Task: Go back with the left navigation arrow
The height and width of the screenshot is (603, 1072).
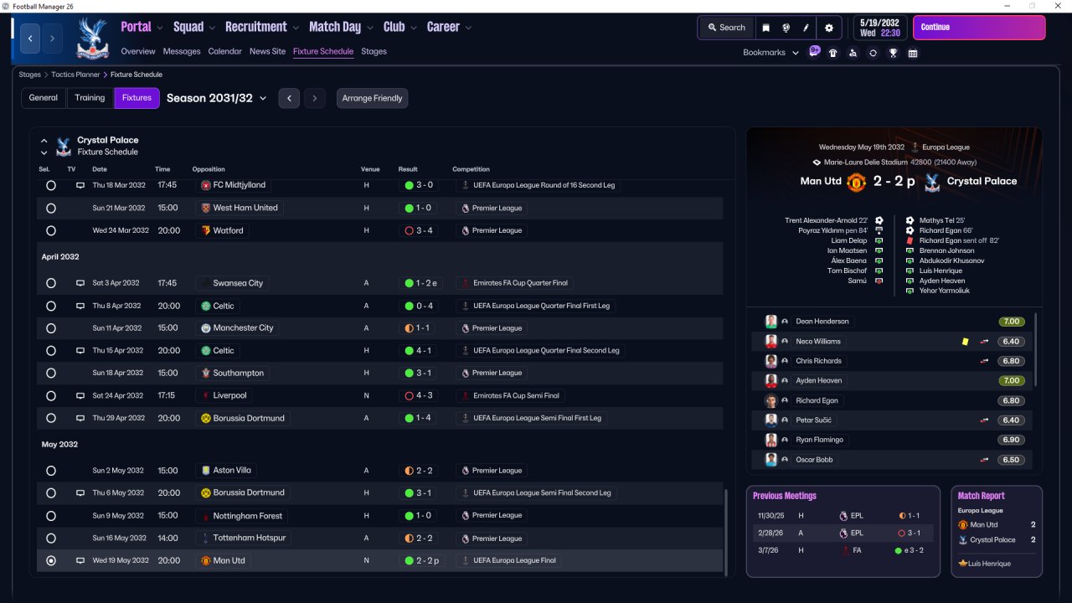Action: 31,39
